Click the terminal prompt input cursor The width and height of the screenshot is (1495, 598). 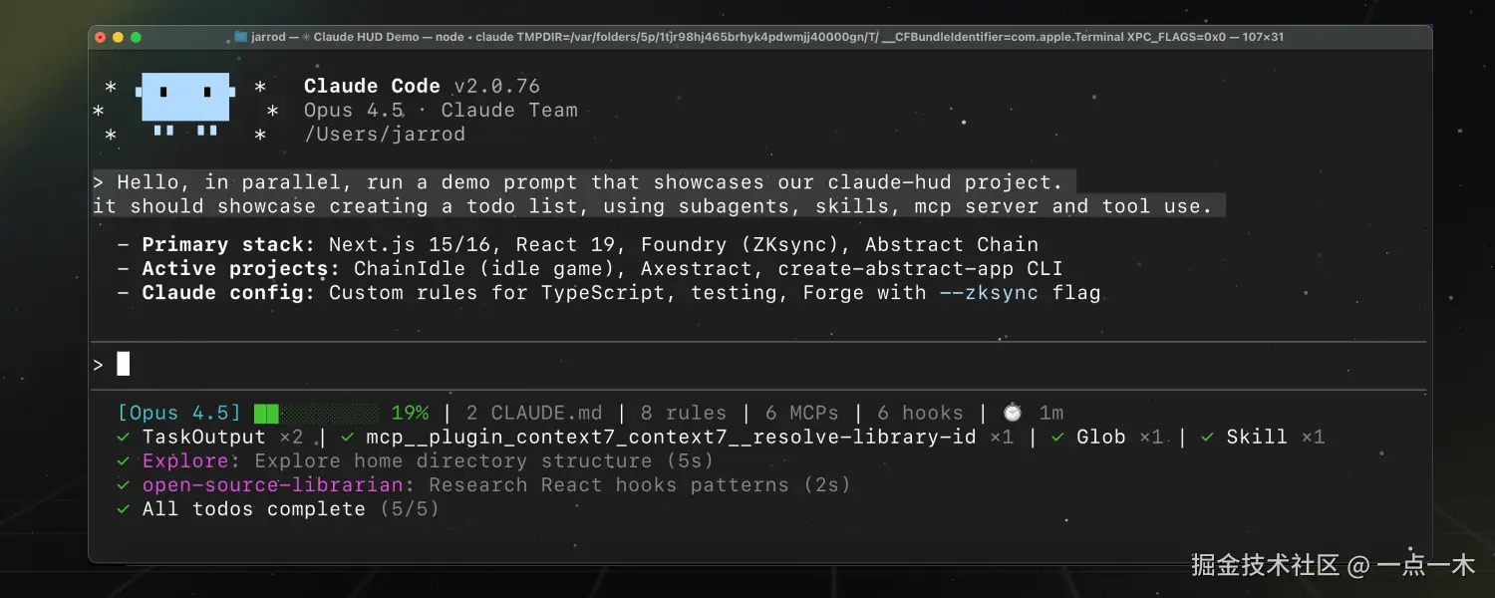pyautogui.click(x=124, y=364)
